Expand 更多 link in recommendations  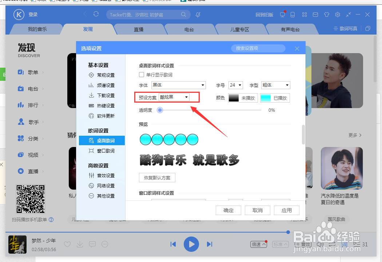pyautogui.click(x=355, y=135)
